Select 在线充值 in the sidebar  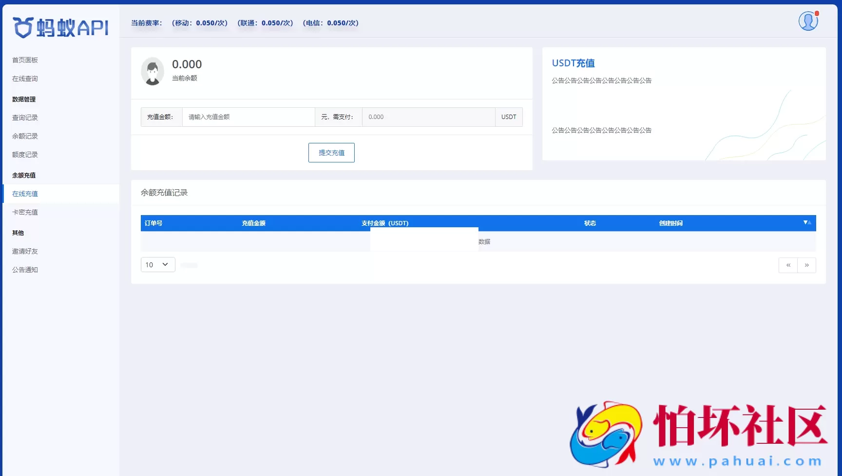pos(25,193)
